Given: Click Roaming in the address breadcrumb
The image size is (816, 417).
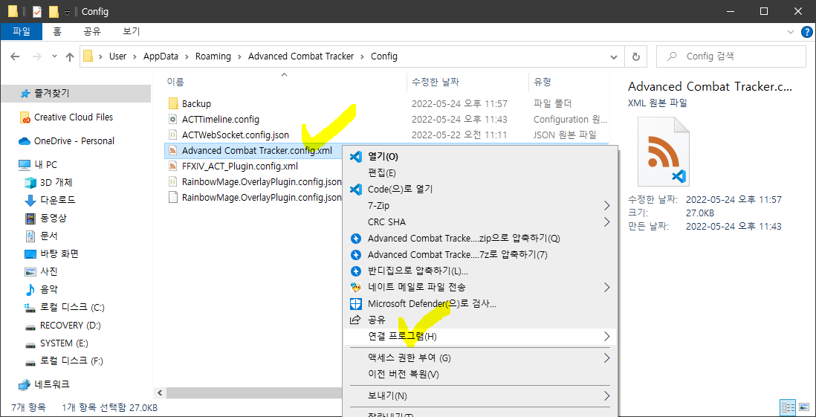Looking at the screenshot, I should [x=213, y=56].
